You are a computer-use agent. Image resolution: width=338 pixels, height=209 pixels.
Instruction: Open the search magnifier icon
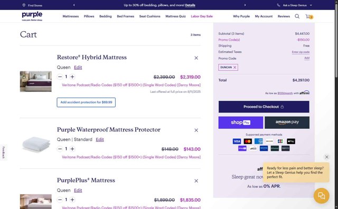[x=297, y=16]
